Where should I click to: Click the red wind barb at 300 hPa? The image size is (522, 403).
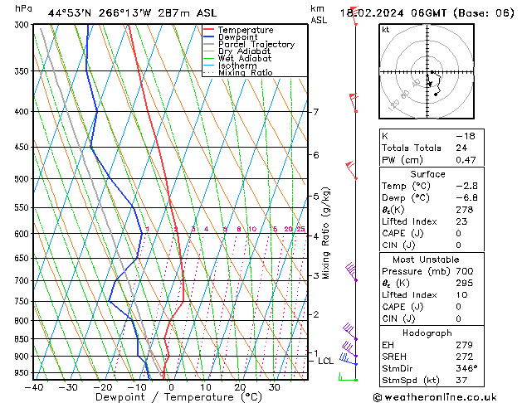pos(354,15)
